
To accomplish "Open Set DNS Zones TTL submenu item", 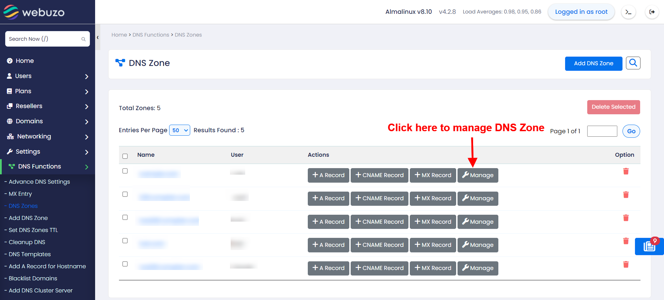I will (x=33, y=230).
